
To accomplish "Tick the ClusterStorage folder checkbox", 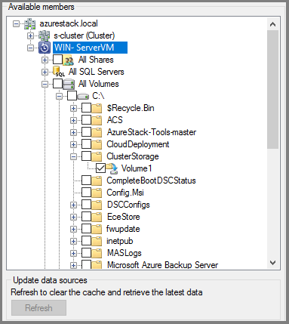I will [x=87, y=156].
